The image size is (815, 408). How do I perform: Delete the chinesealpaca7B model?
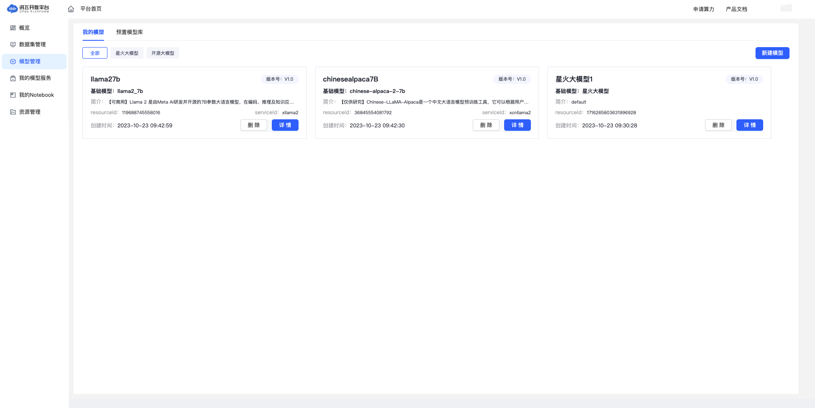486,125
